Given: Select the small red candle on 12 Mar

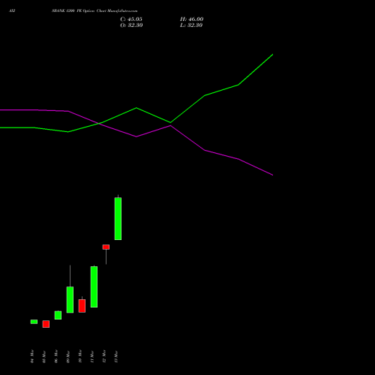Looking at the screenshot, I should click(106, 247).
